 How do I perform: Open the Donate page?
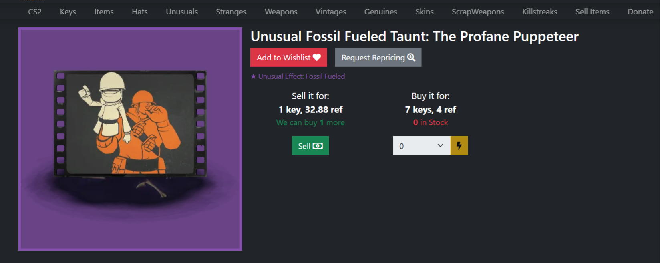pyautogui.click(x=640, y=12)
